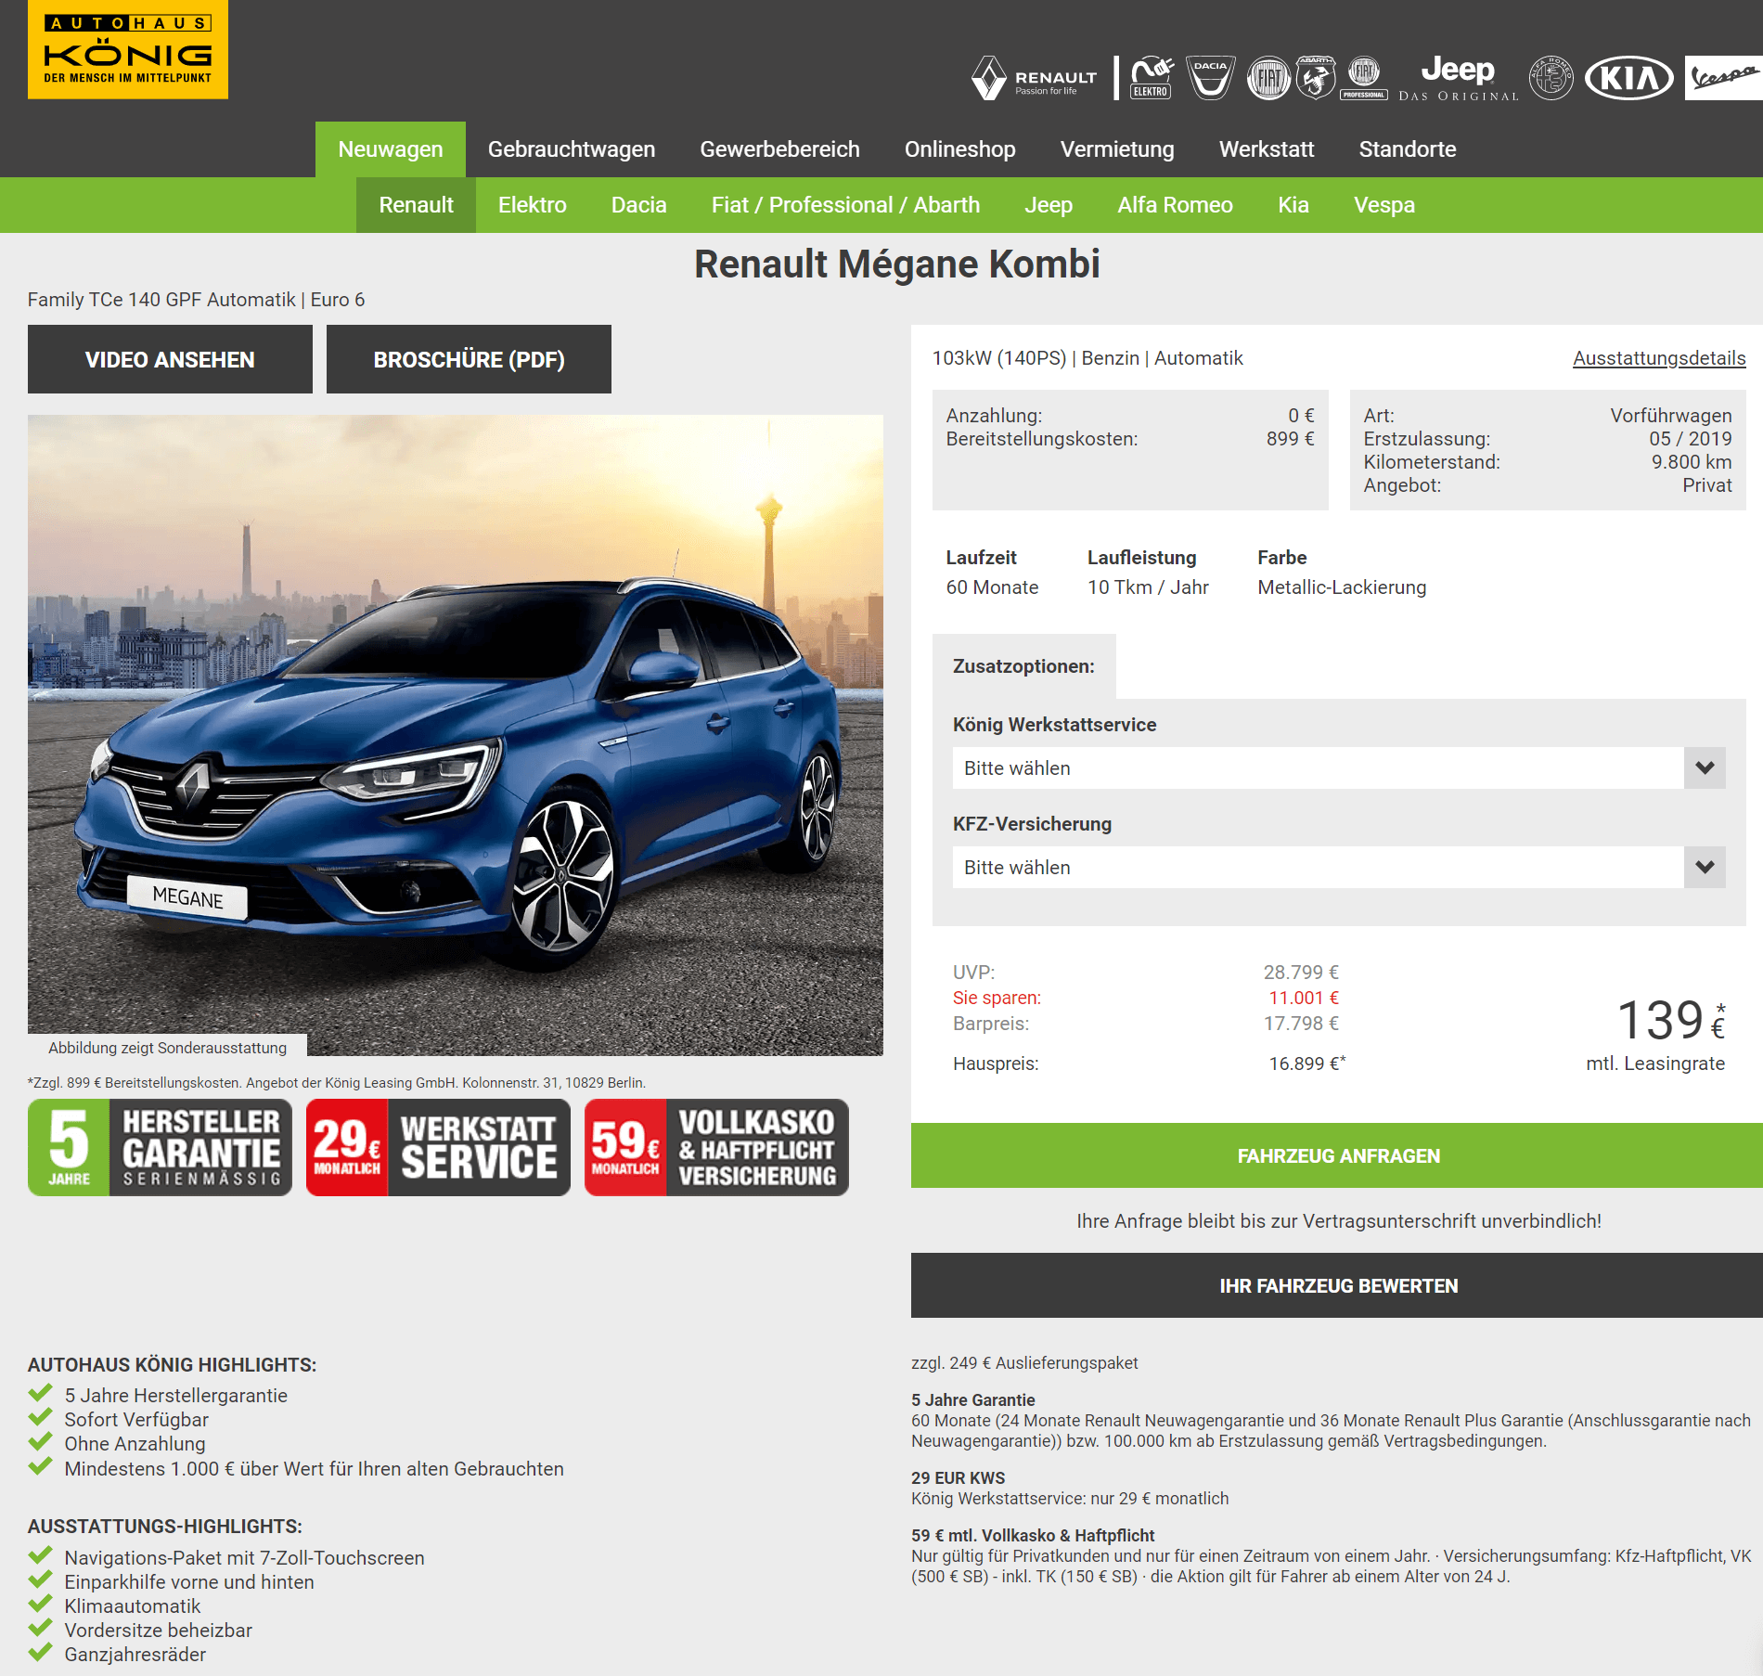The height and width of the screenshot is (1676, 1763).
Task: Switch to the Kia submenu
Action: pyautogui.click(x=1293, y=205)
